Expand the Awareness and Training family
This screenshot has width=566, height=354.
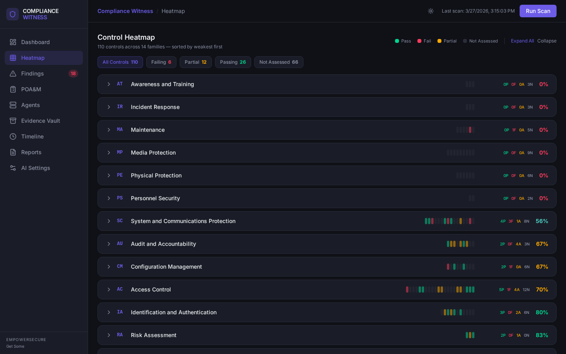(109, 84)
